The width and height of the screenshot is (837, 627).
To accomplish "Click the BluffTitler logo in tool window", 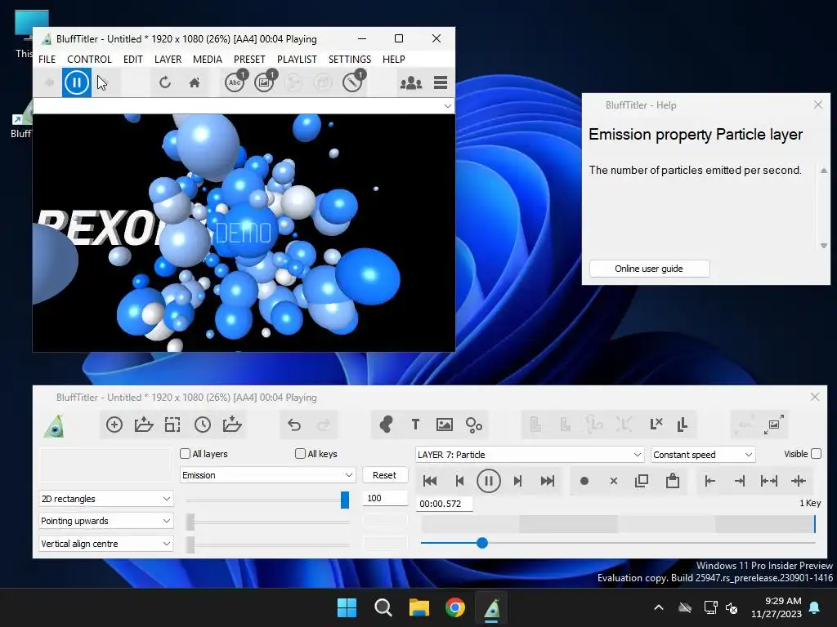I will (x=55, y=425).
